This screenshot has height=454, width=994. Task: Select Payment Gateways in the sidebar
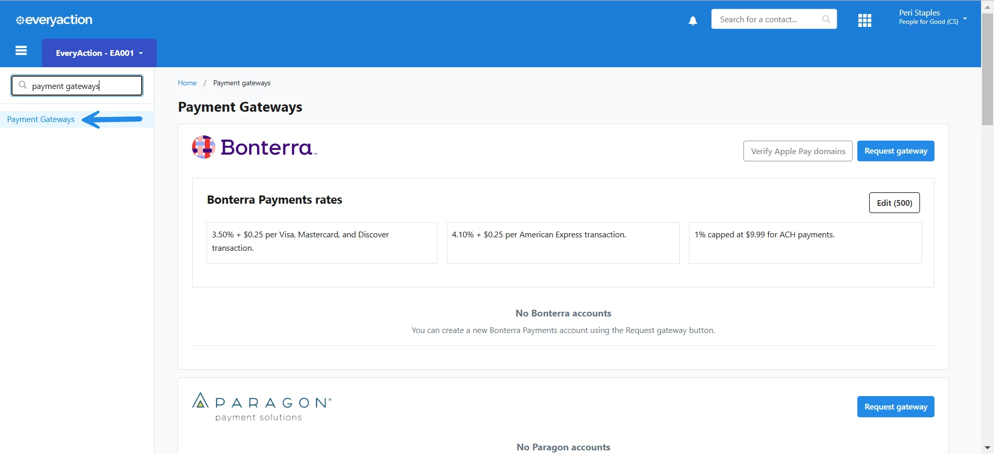click(x=41, y=119)
